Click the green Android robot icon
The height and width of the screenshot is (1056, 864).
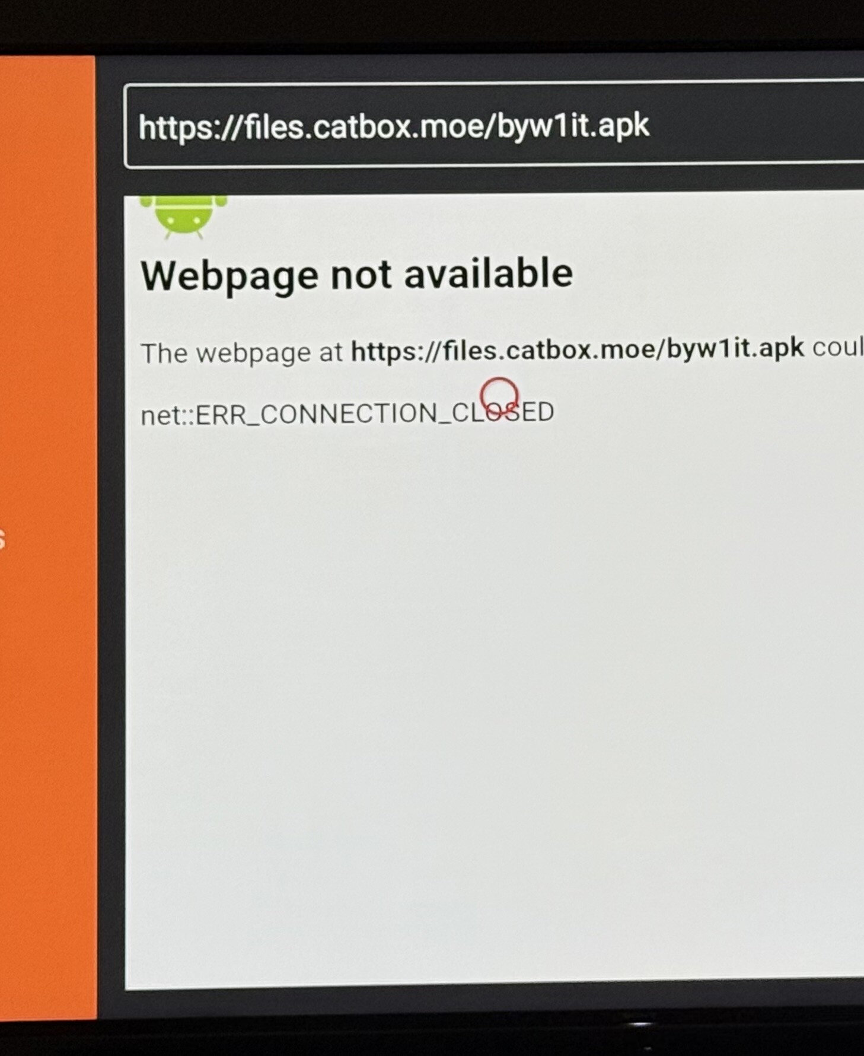183,217
